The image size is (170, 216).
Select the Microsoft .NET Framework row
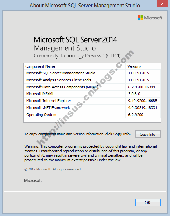coord(92,108)
